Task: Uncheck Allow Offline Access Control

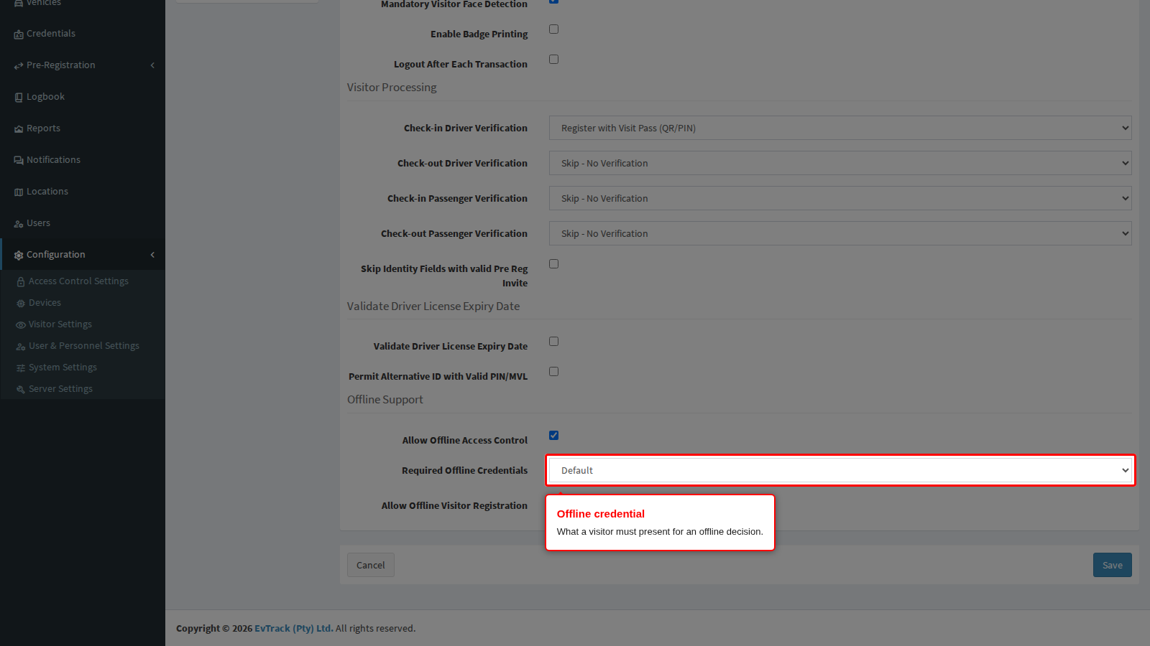Action: [553, 436]
